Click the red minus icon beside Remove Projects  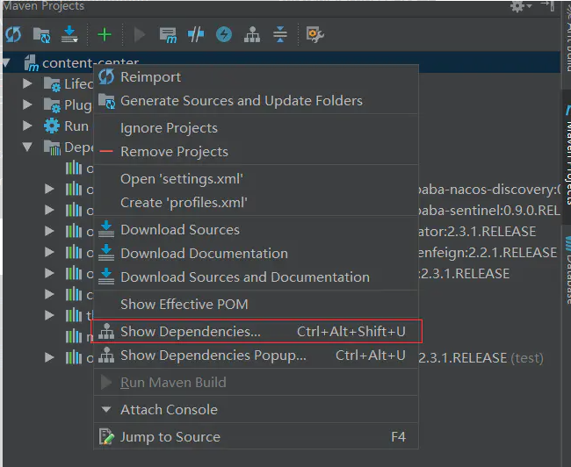pyautogui.click(x=106, y=152)
